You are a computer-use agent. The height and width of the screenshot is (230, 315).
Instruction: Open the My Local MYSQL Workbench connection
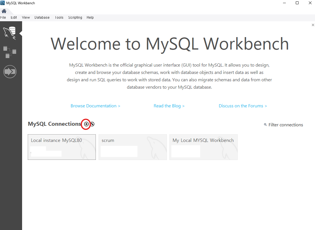tap(203, 147)
